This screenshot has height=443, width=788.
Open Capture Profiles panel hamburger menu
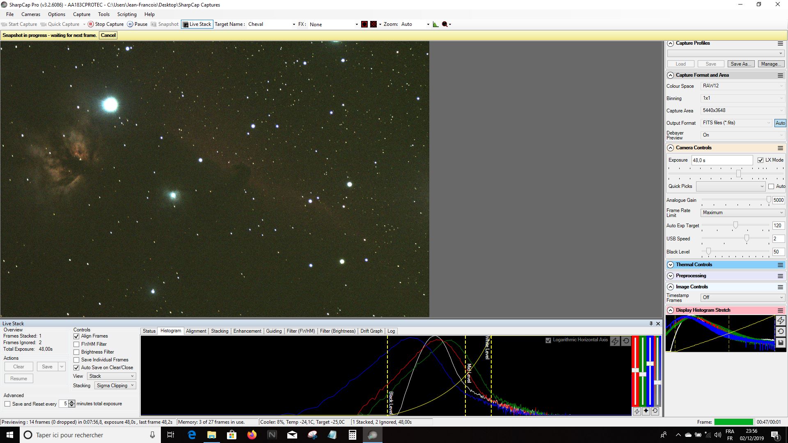[780, 43]
